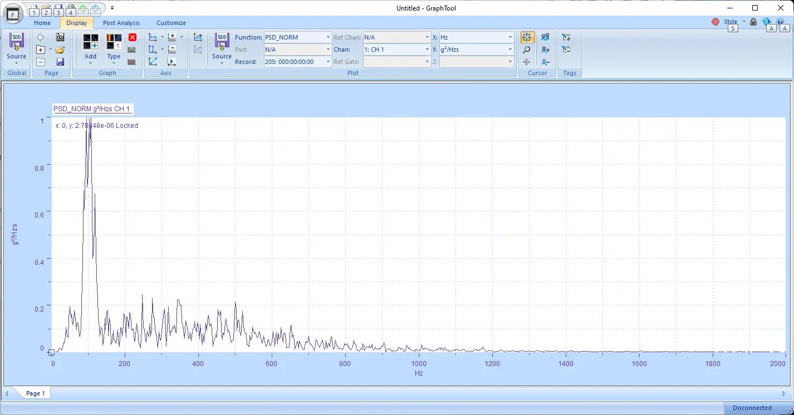Viewport: 794px width, 415px height.
Task: Click inside the Record field
Action: (295, 61)
